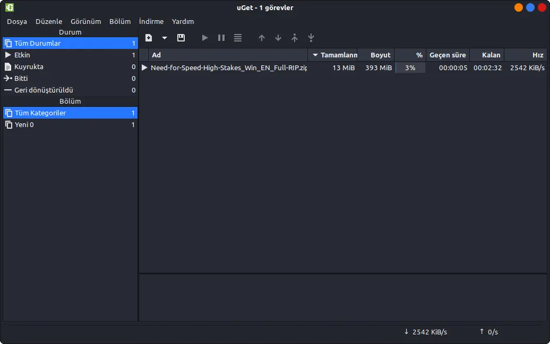Sort by the Hız column header
The width and height of the screenshot is (550, 344).
coord(526,55)
